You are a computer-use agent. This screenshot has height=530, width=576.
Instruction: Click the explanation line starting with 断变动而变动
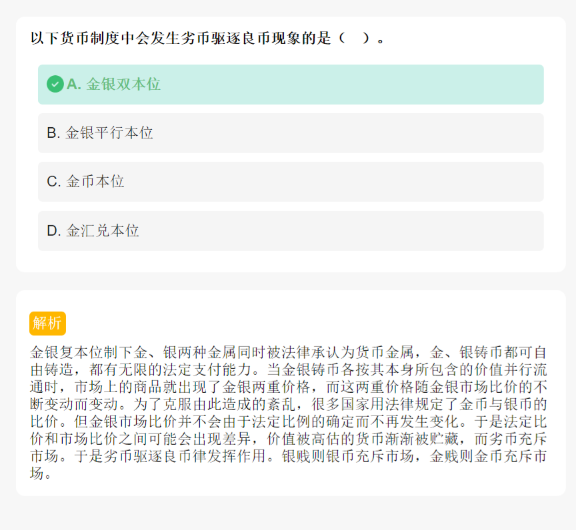289,405
